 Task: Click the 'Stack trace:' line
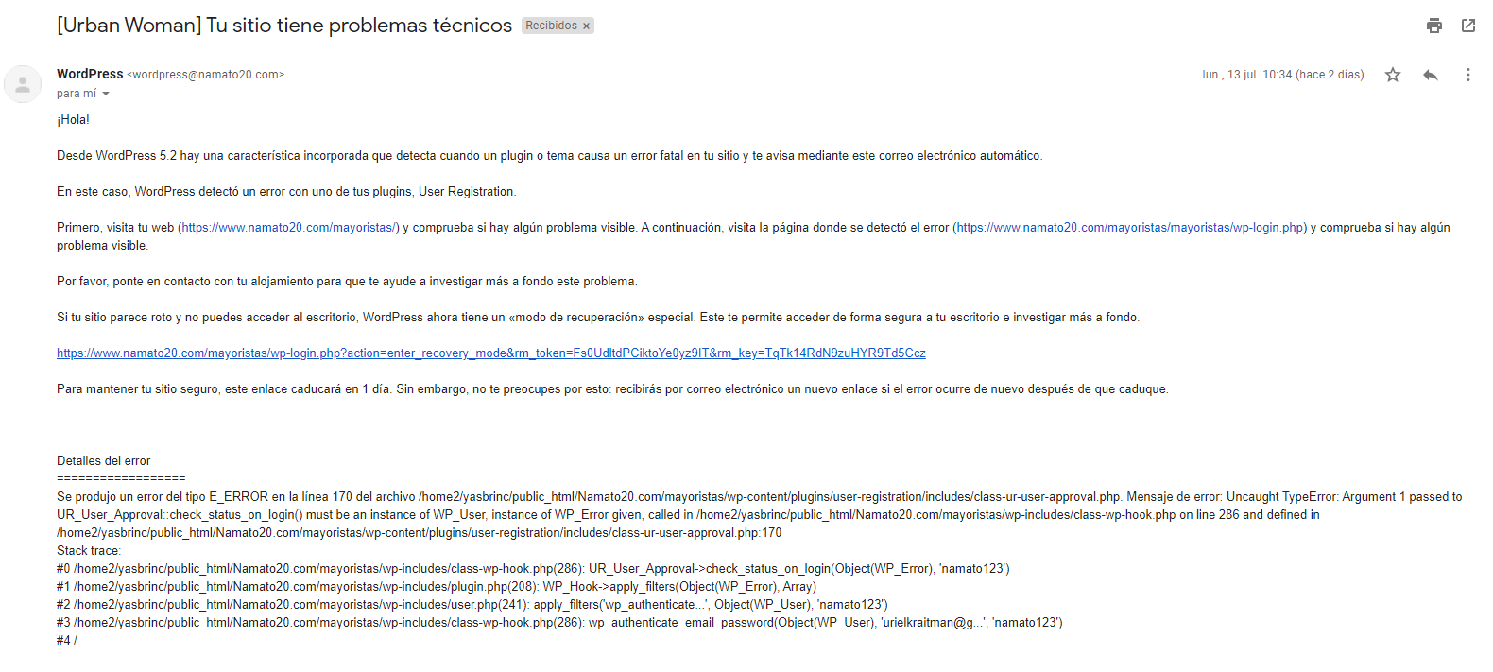(89, 551)
